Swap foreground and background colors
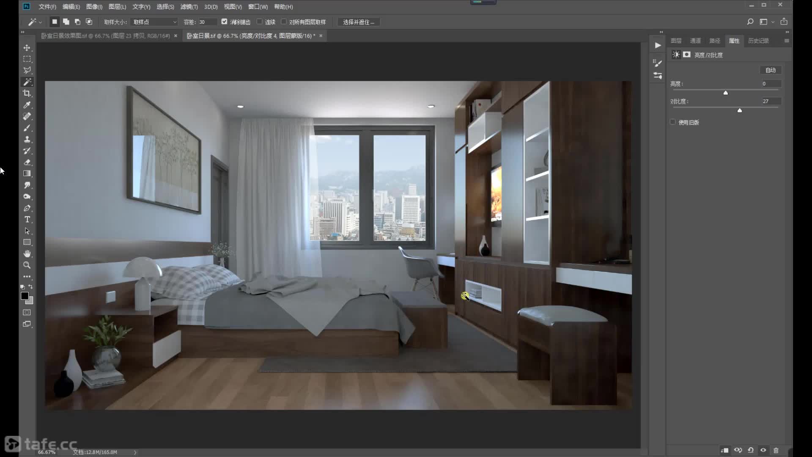Viewport: 812px width, 457px height. pos(30,287)
